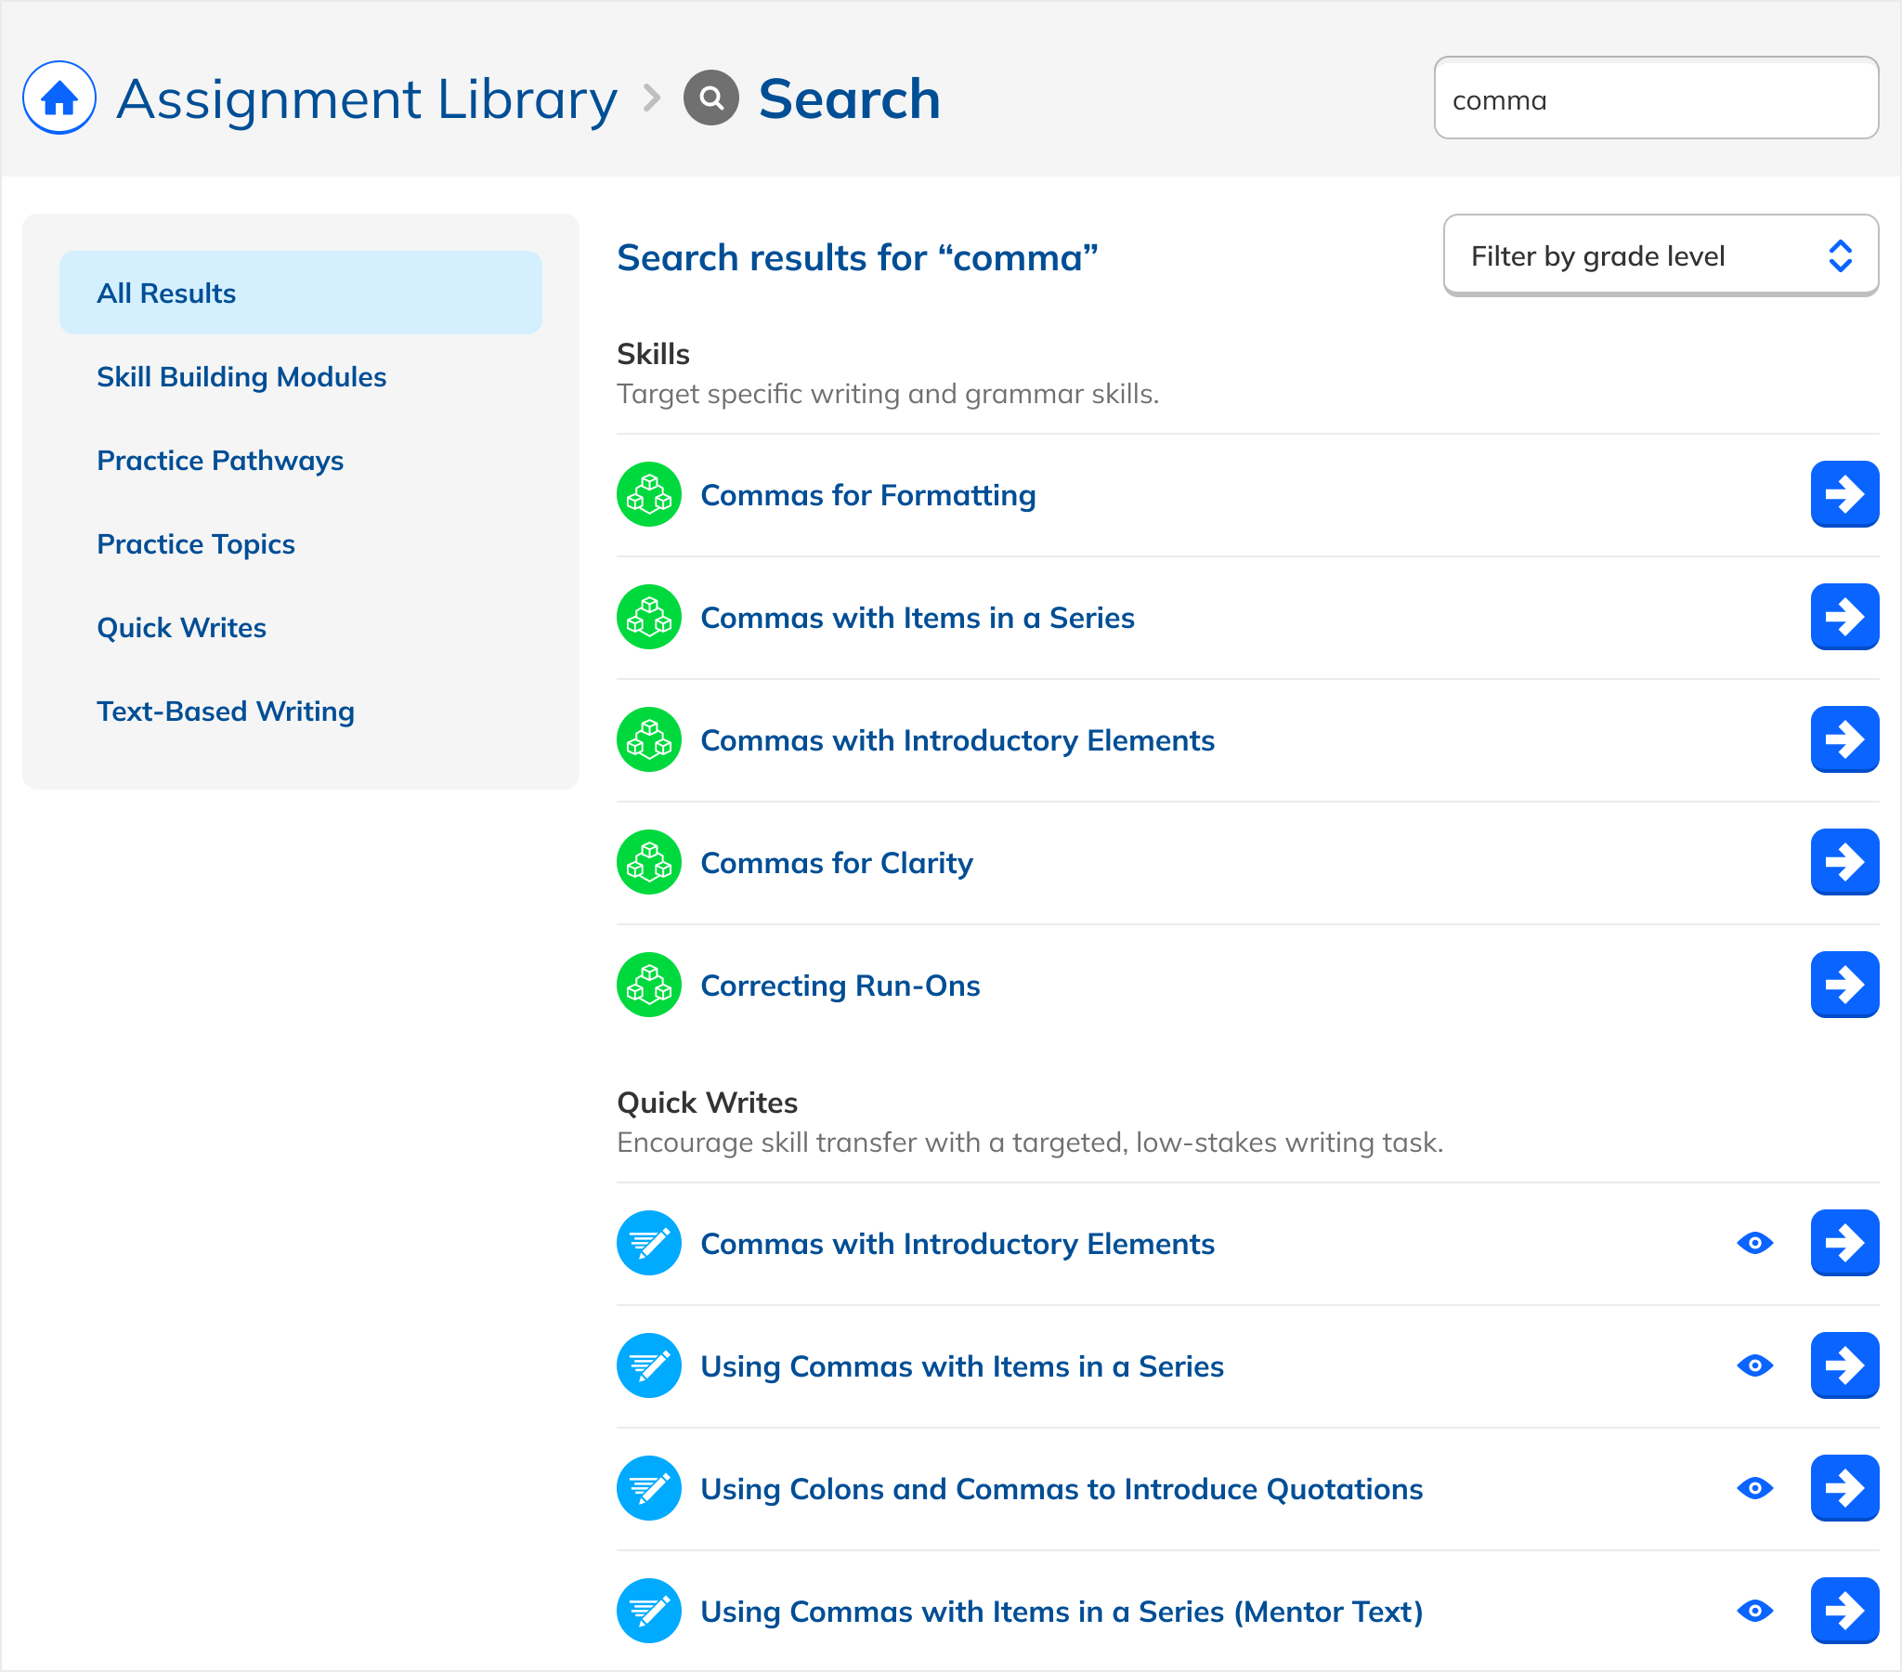1902x1672 pixels.
Task: Open the Correcting Run-Ons skill link
Action: pyautogui.click(x=840, y=986)
